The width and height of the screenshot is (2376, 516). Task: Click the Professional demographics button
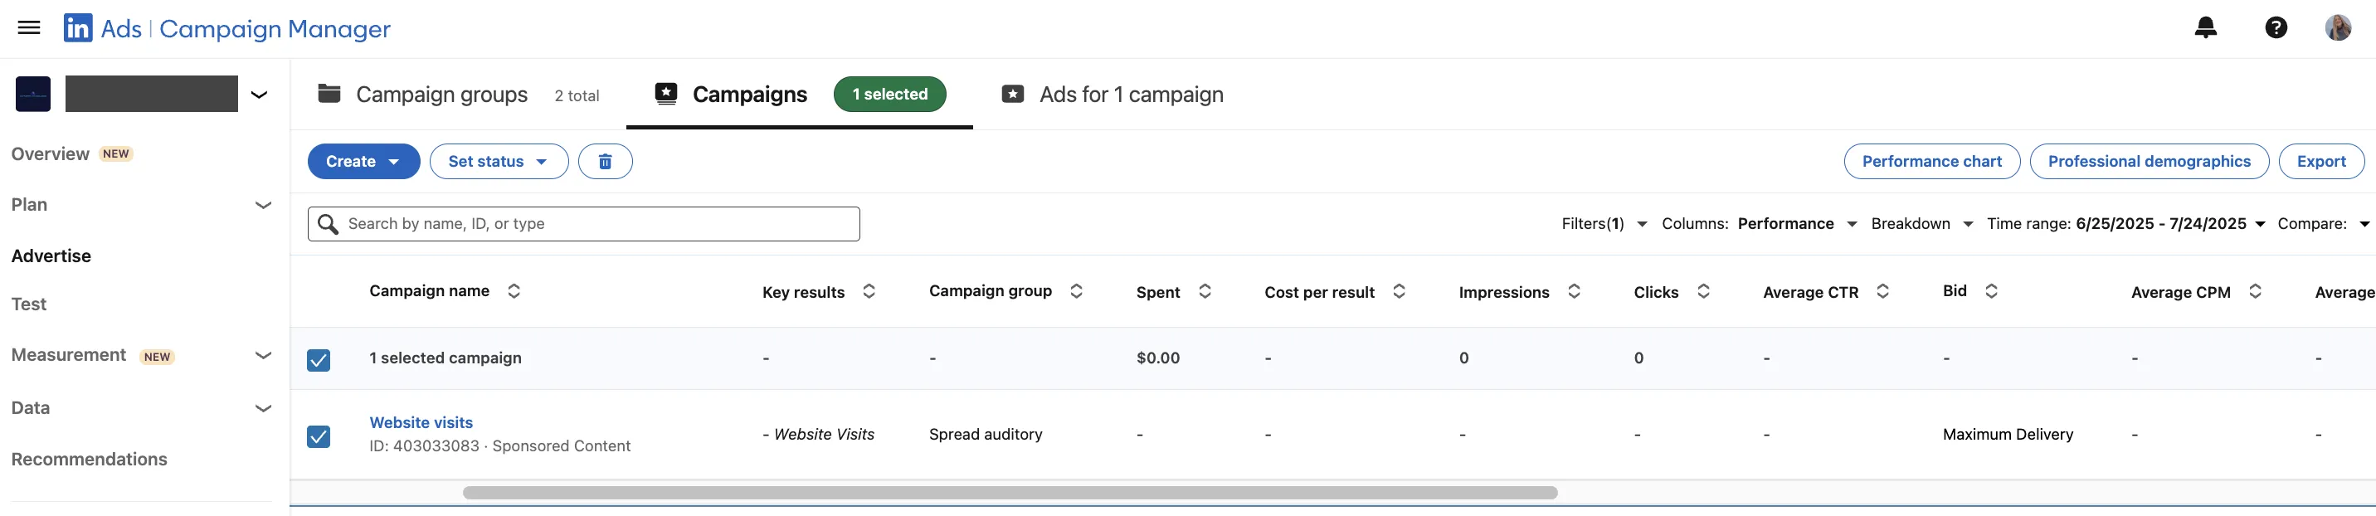point(2149,162)
